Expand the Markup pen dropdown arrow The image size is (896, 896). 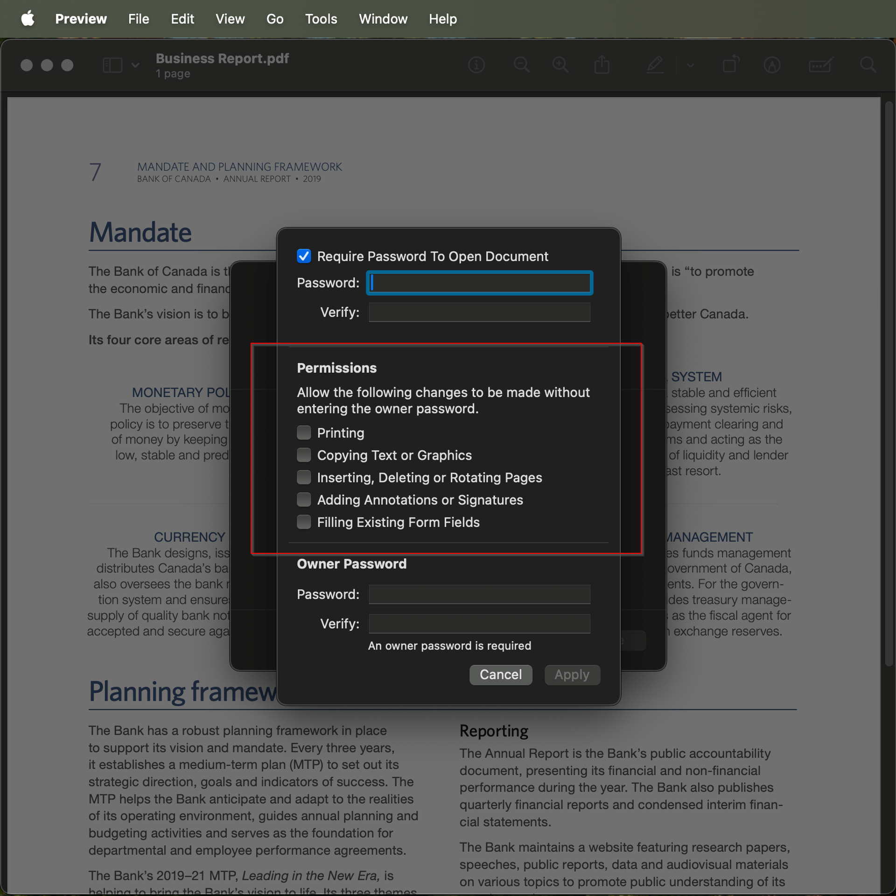click(x=690, y=65)
